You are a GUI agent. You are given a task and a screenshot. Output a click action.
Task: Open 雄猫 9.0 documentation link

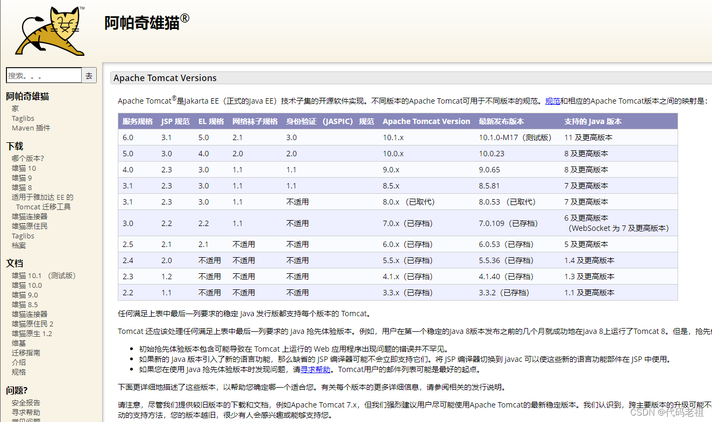[25, 295]
